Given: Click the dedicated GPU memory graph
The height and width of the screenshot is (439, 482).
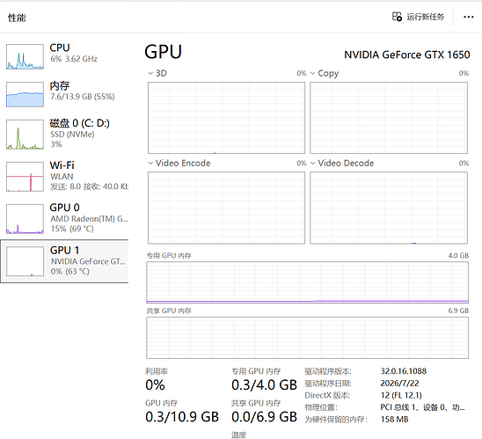Looking at the screenshot, I should (307, 282).
